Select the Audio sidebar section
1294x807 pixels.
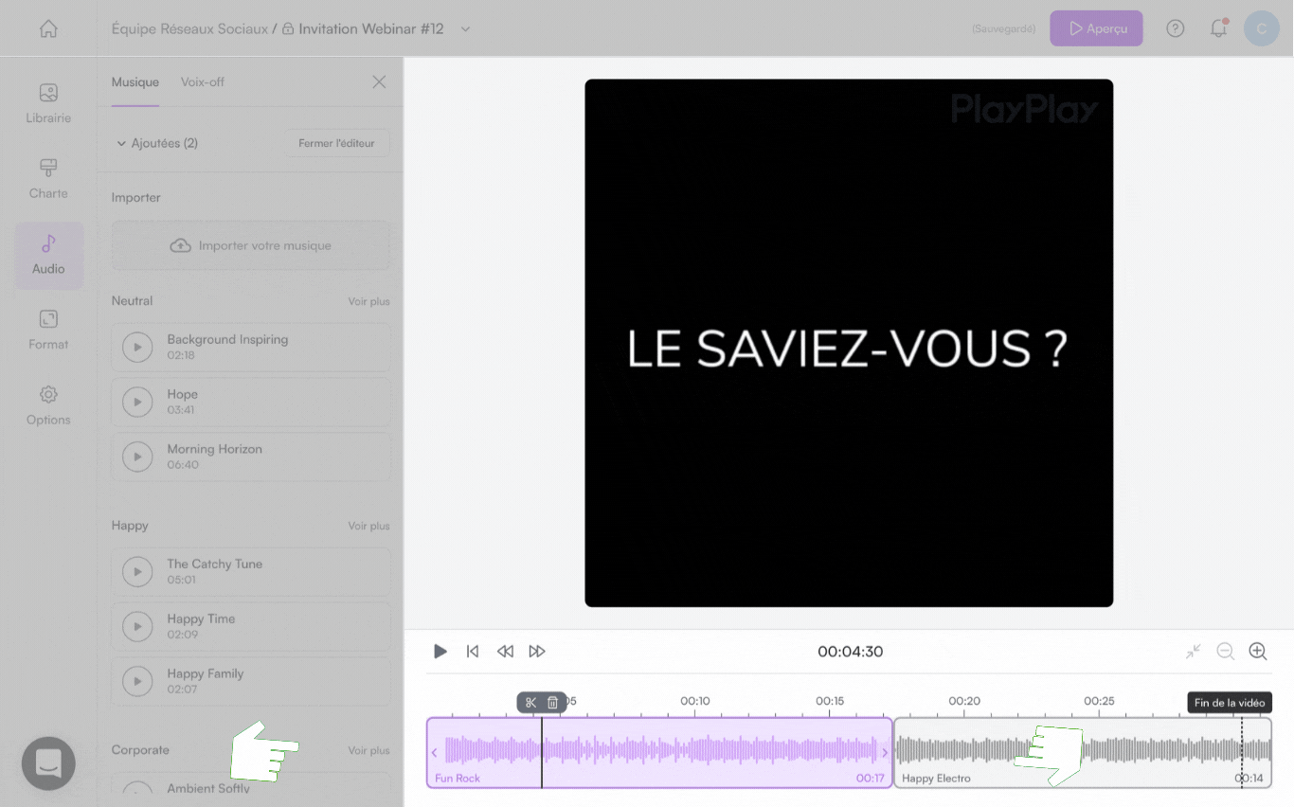48,255
